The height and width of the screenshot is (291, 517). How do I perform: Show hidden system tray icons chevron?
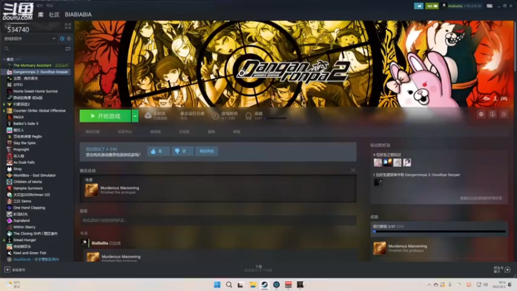429,285
